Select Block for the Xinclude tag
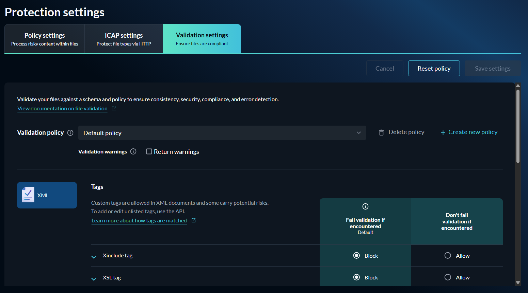 point(356,256)
